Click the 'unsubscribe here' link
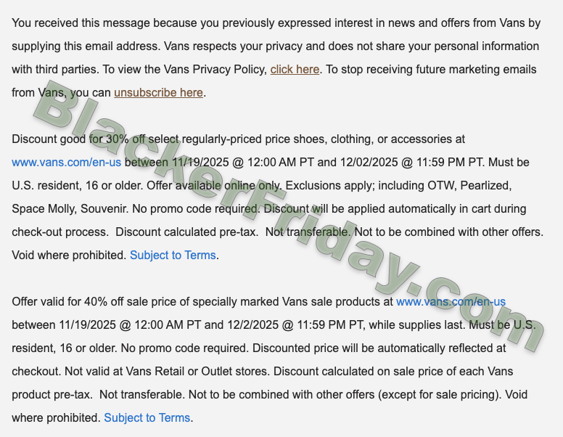 [x=158, y=93]
